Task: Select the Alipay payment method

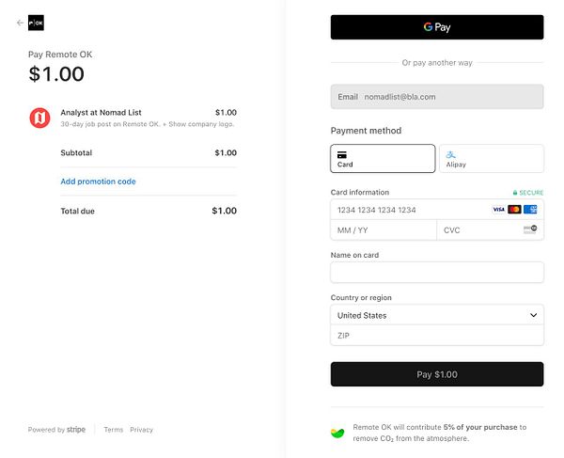Action: 491,158
